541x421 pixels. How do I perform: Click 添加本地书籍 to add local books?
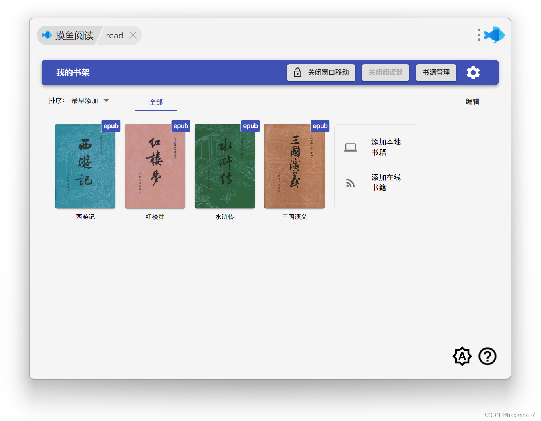[x=386, y=147]
